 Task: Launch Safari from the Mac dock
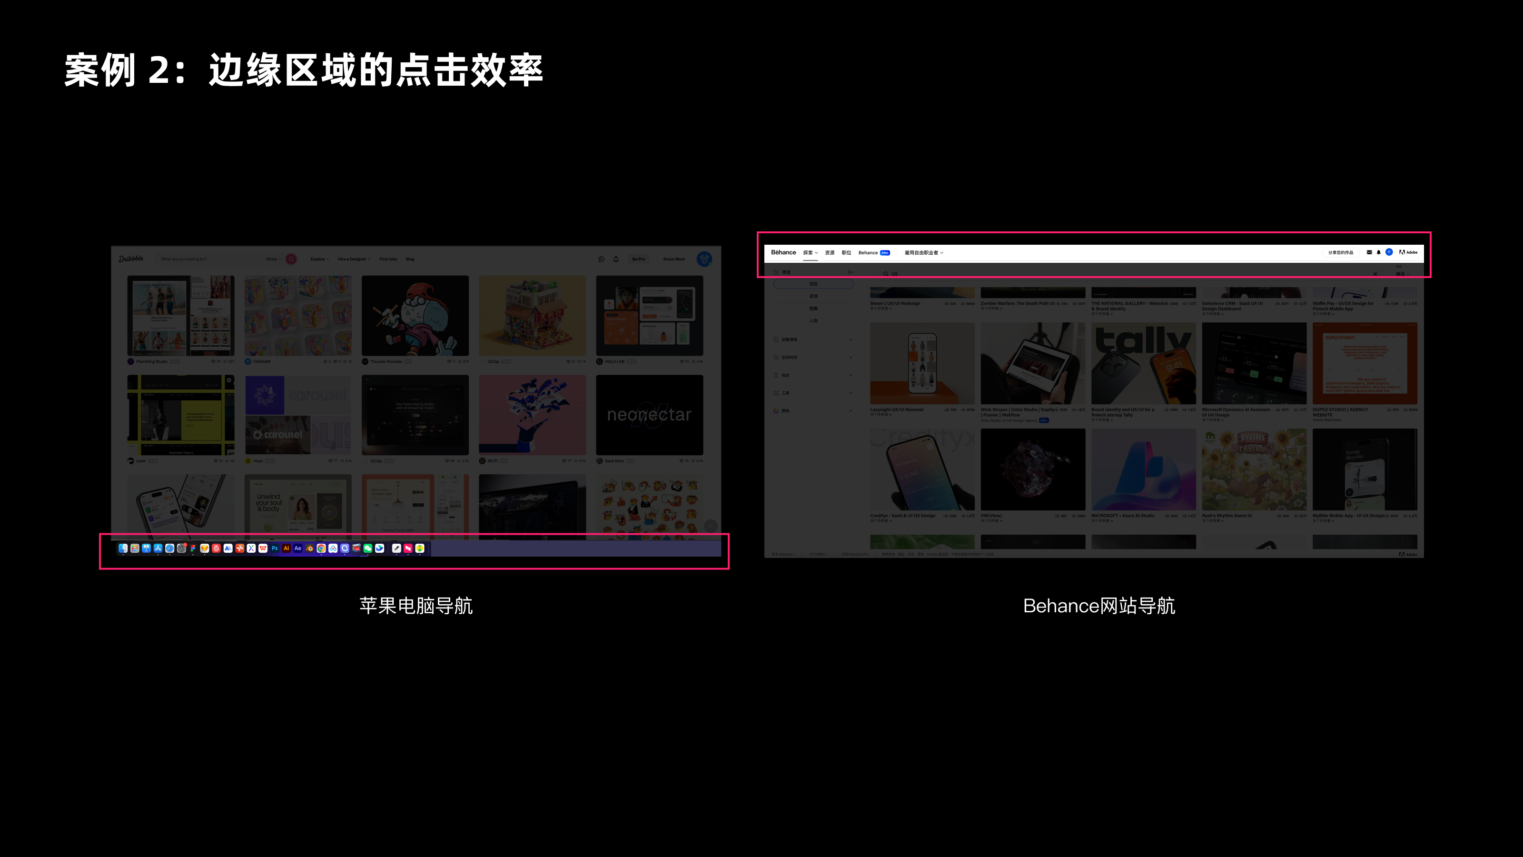[x=170, y=548]
